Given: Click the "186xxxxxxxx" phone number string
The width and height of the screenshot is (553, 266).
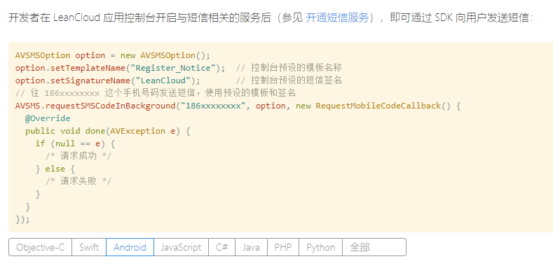Looking at the screenshot, I should (x=213, y=106).
